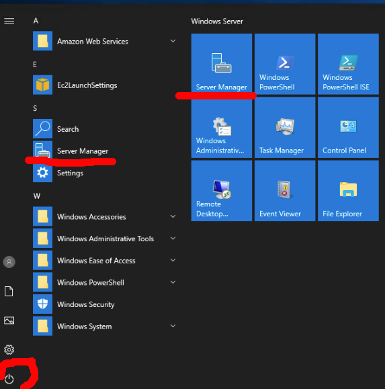The width and height of the screenshot is (385, 389).
Task: Launch the Windows PowerShell tile
Action: (x=285, y=64)
